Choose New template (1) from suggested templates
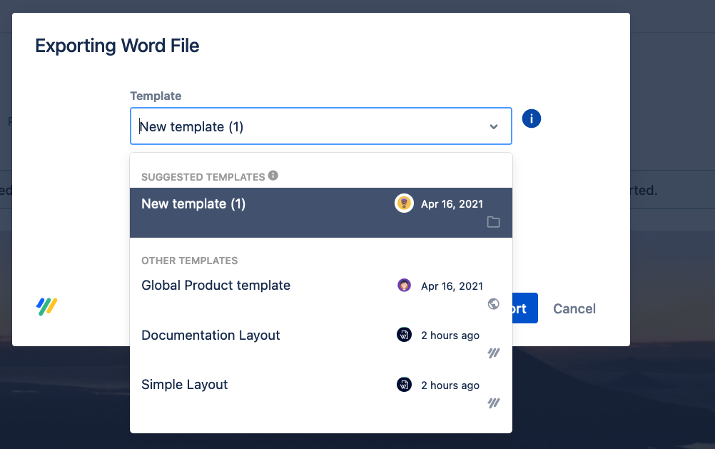Screen dimensions: 715x449 193,204
